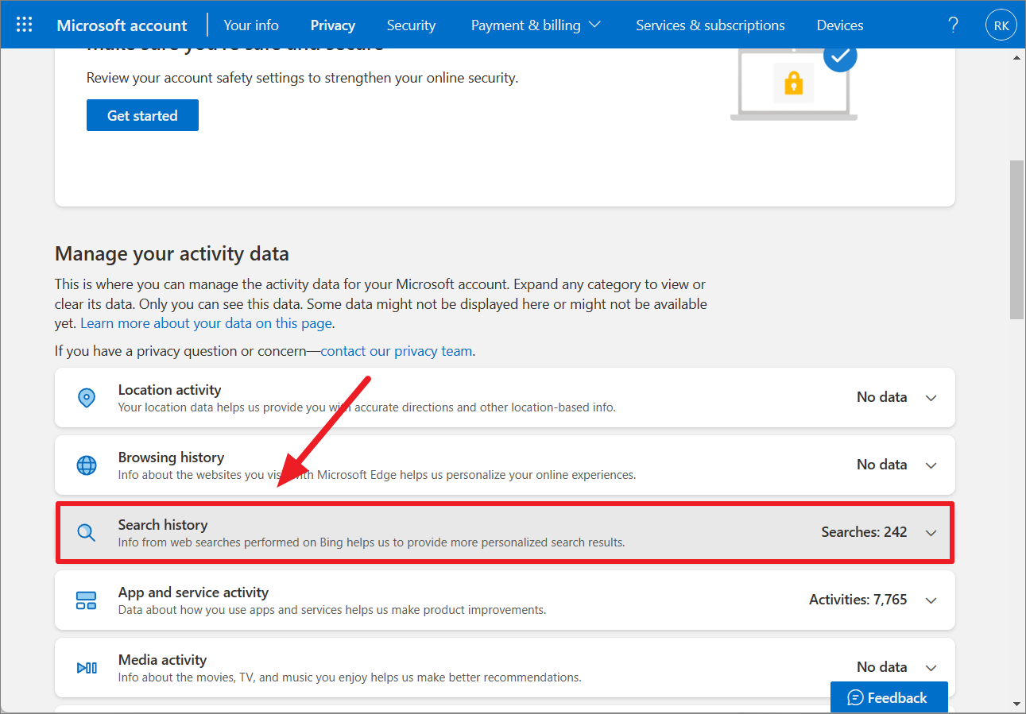Open the Payment & billing dropdown
Screen dimensions: 1026x714
click(536, 25)
